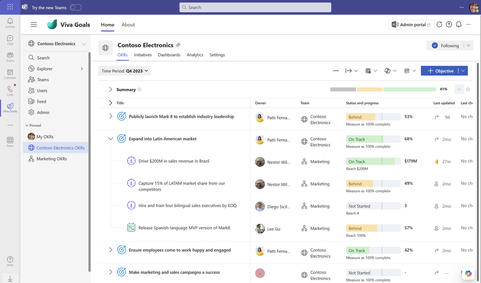Image resolution: width=481 pixels, height=283 pixels.
Task: Select the Home tab
Action: 108,25
